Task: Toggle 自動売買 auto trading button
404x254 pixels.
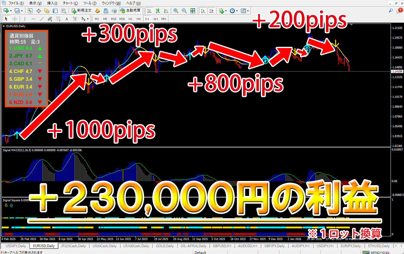Action: point(130,11)
